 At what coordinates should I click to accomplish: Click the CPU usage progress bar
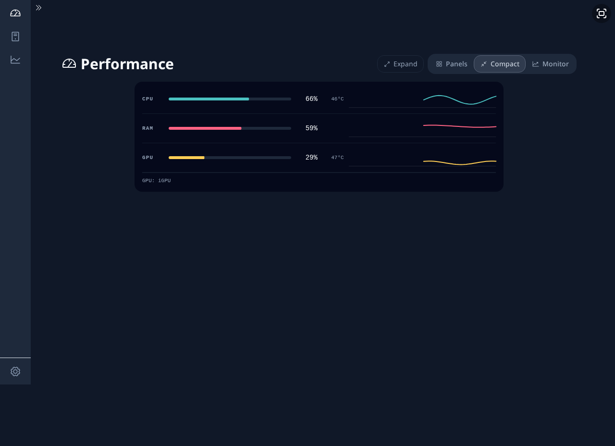coord(230,99)
